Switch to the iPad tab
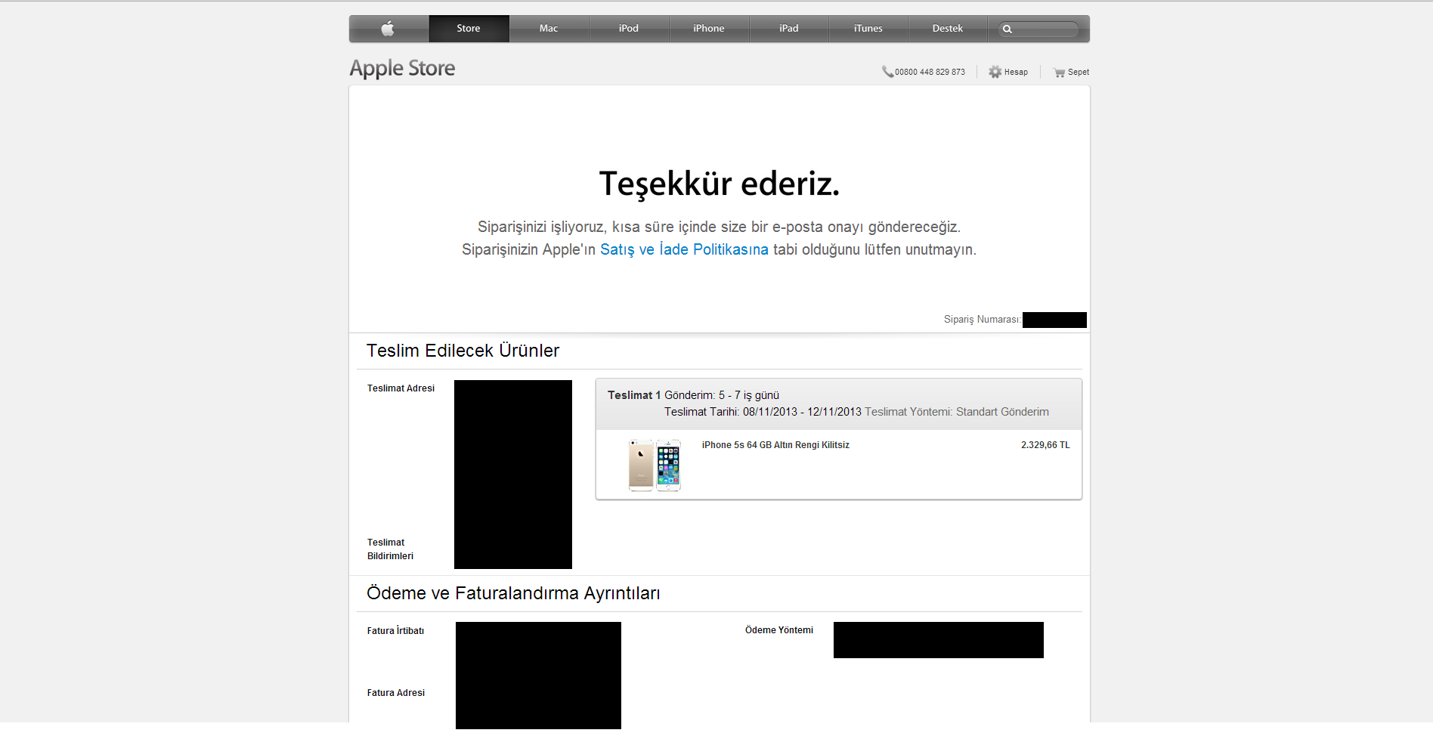1433x733 pixels. tap(789, 29)
